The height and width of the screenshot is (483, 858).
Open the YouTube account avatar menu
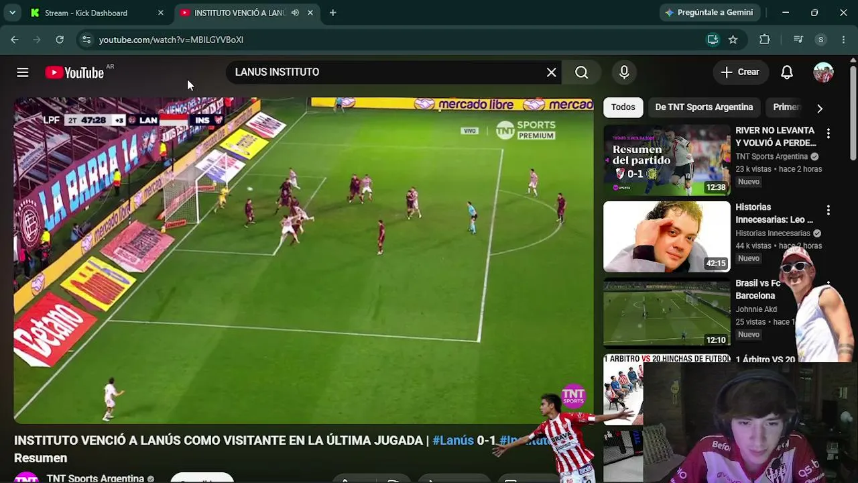click(x=823, y=72)
